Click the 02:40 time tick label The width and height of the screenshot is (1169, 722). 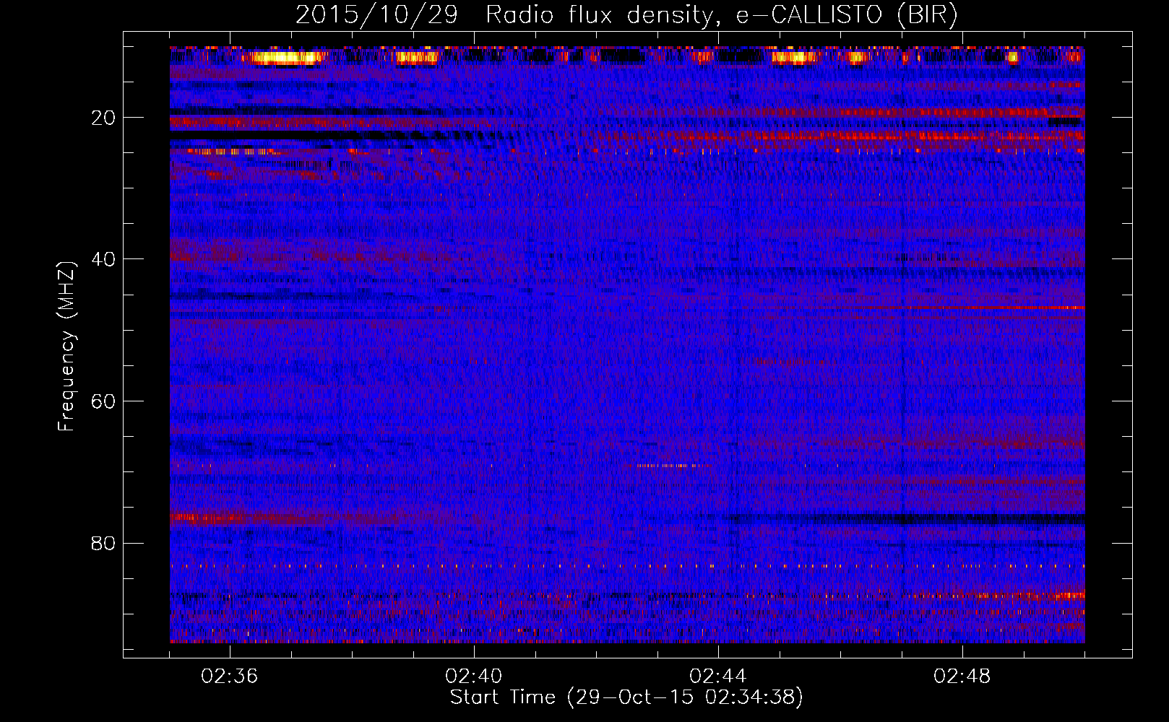(x=474, y=677)
